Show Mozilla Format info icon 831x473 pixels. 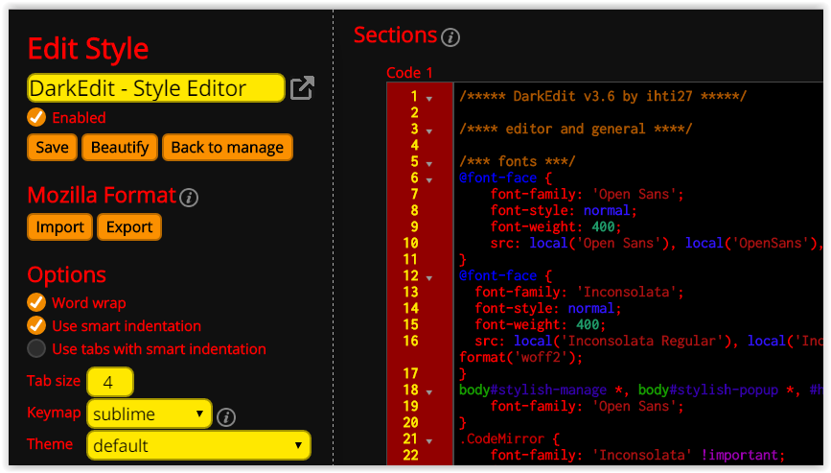189,198
